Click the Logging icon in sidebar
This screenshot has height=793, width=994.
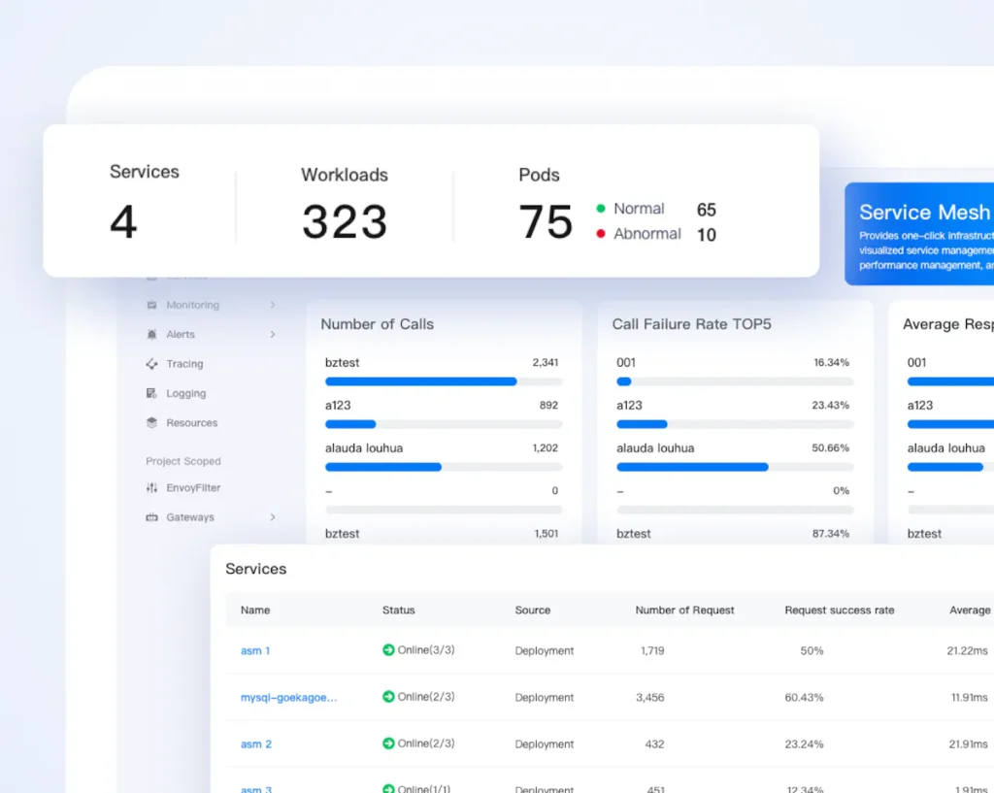click(151, 393)
